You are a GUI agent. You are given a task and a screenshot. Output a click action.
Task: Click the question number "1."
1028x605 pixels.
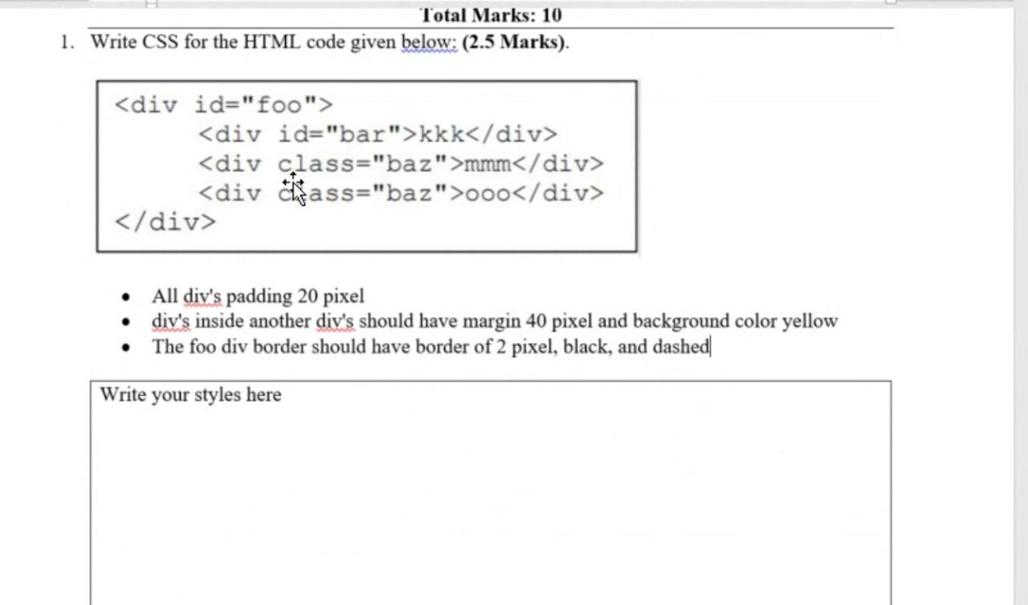(x=67, y=42)
